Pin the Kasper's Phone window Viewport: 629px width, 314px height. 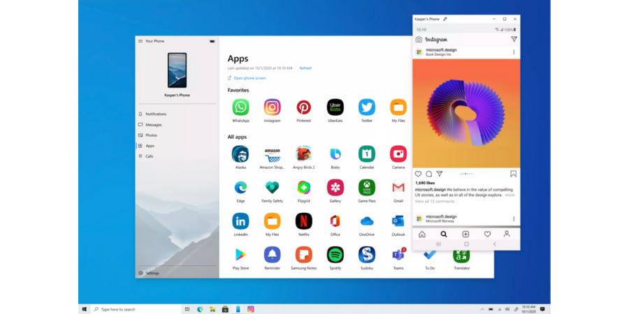[445, 20]
